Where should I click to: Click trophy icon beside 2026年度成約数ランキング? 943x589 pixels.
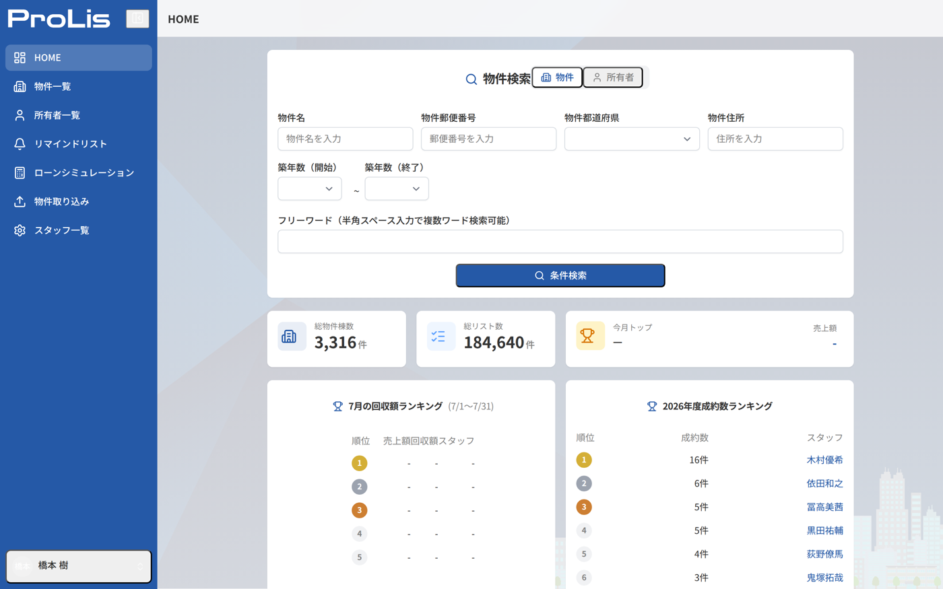coord(652,407)
